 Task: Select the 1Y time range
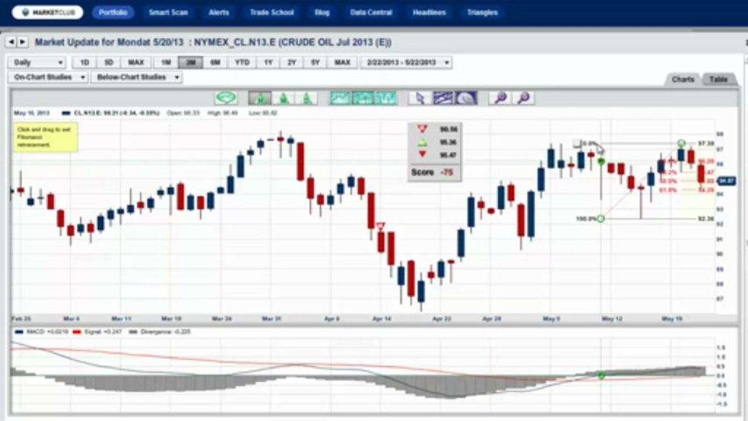pyautogui.click(x=268, y=63)
